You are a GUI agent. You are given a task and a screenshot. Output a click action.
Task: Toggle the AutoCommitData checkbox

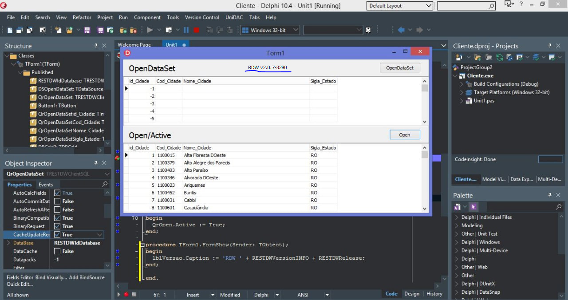pyautogui.click(x=57, y=201)
